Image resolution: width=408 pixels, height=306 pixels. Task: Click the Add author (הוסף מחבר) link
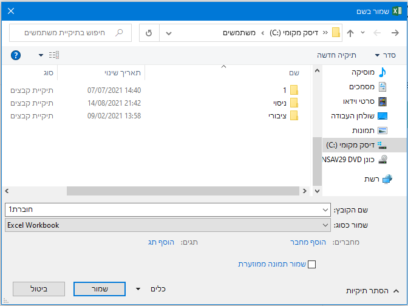pos(308,242)
